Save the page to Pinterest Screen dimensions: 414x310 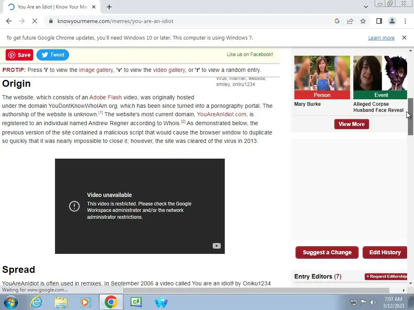(x=19, y=55)
